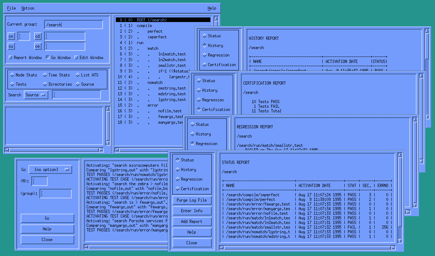Click the Add Report button
435x256 pixels.
coord(192,222)
